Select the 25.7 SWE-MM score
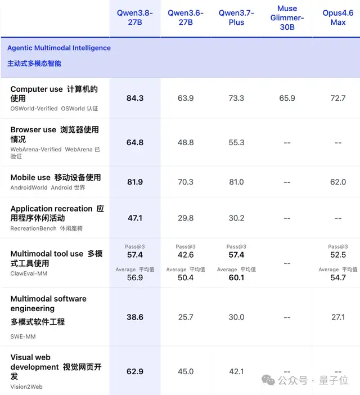This screenshot has width=360, height=395. tap(186, 317)
